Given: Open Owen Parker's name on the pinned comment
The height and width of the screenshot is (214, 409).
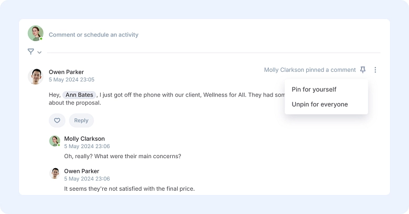Looking at the screenshot, I should [x=66, y=72].
